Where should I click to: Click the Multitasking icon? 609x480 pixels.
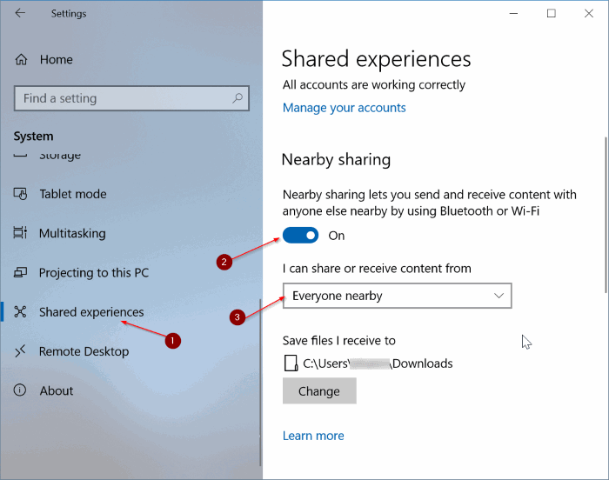click(x=21, y=234)
